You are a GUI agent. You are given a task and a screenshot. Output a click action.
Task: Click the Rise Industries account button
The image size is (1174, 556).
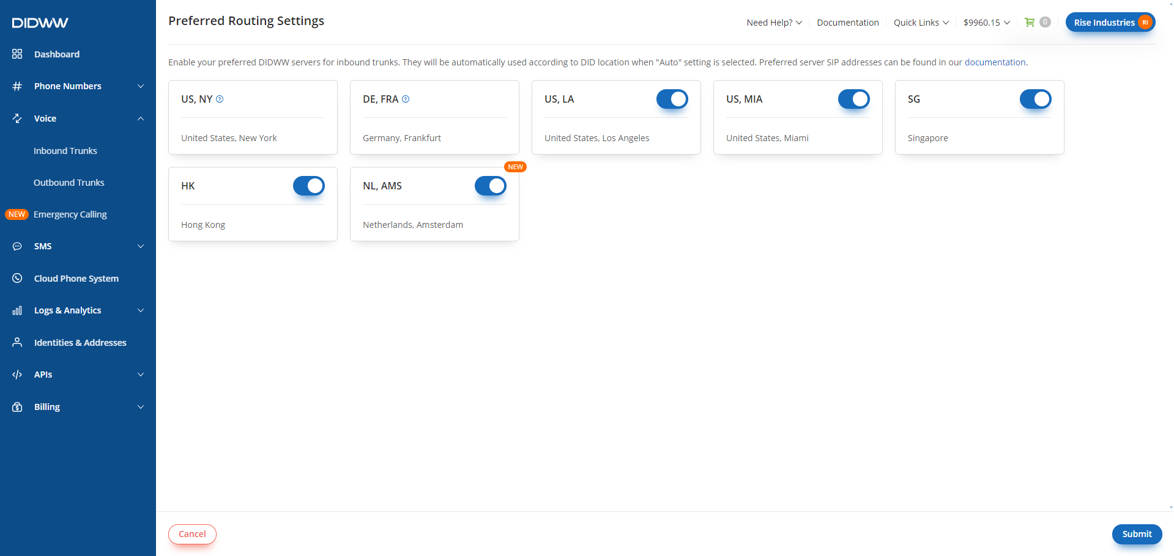pyautogui.click(x=1110, y=23)
